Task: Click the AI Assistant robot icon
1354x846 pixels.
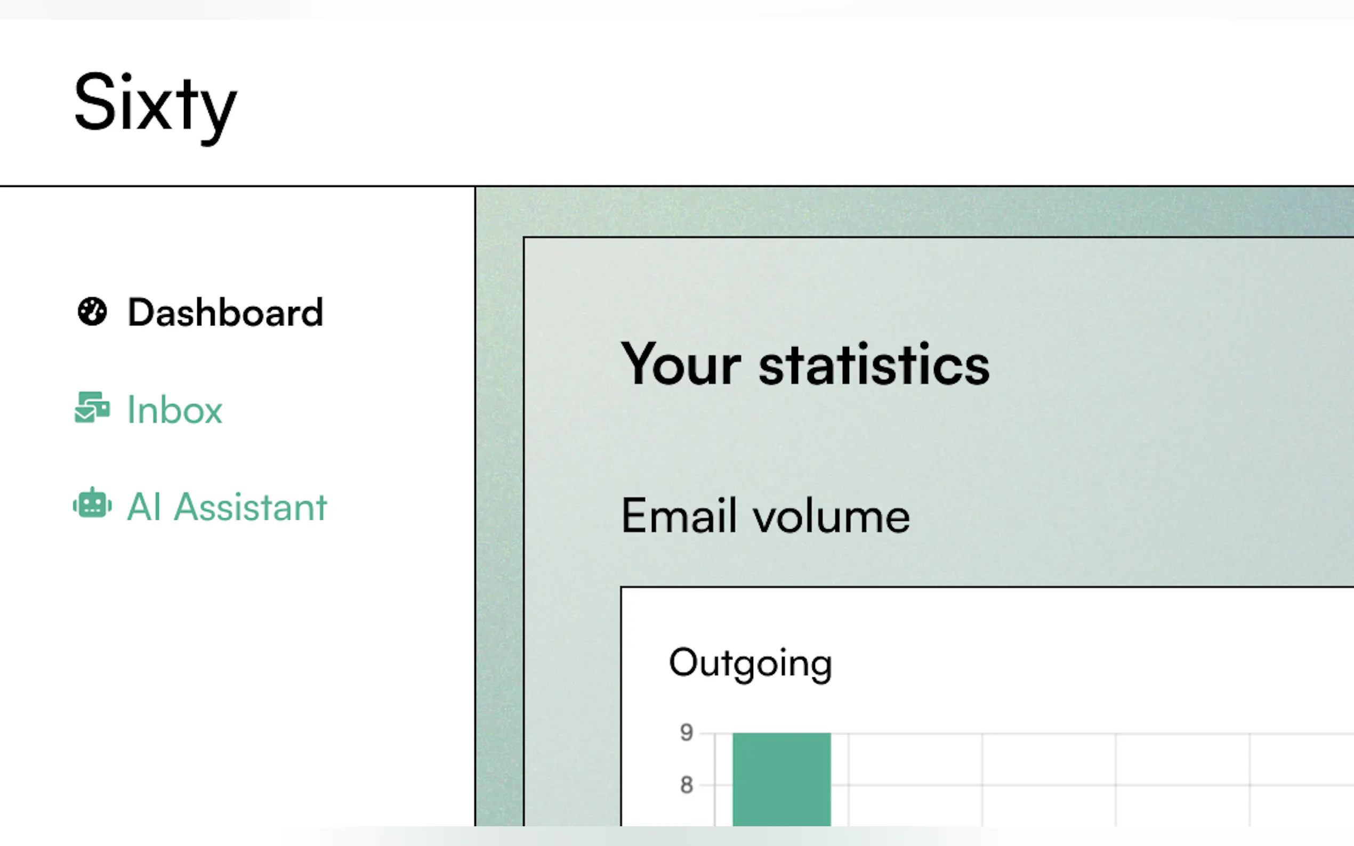Action: (x=92, y=505)
